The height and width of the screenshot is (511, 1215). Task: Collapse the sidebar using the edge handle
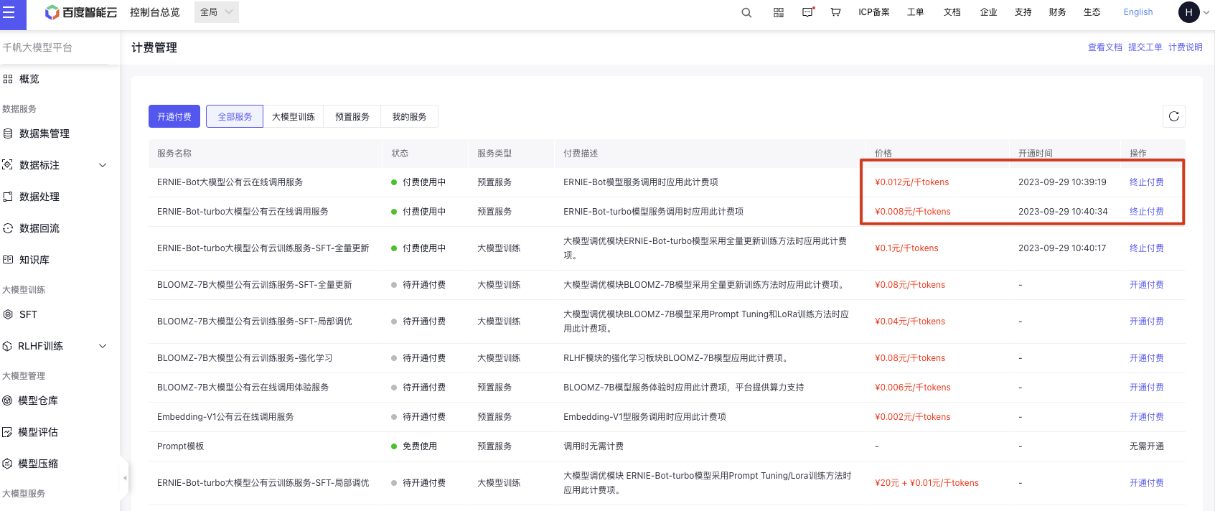tap(124, 477)
